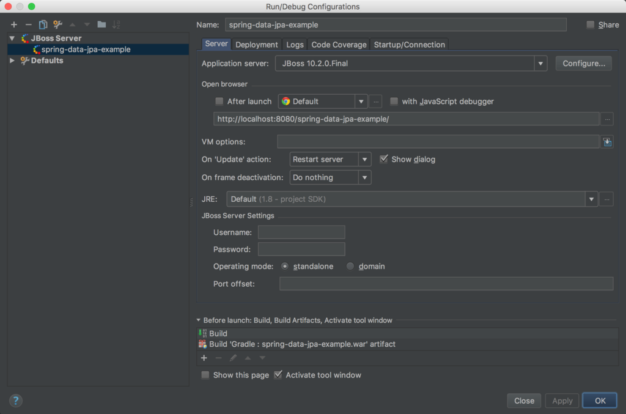Click Password input field

click(301, 249)
